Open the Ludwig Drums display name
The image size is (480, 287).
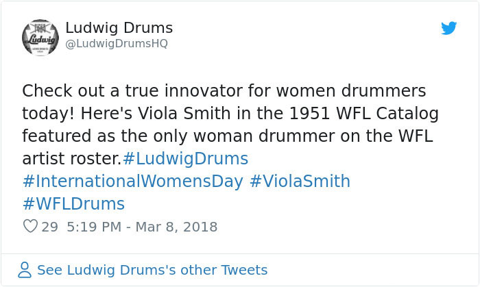pos(119,28)
